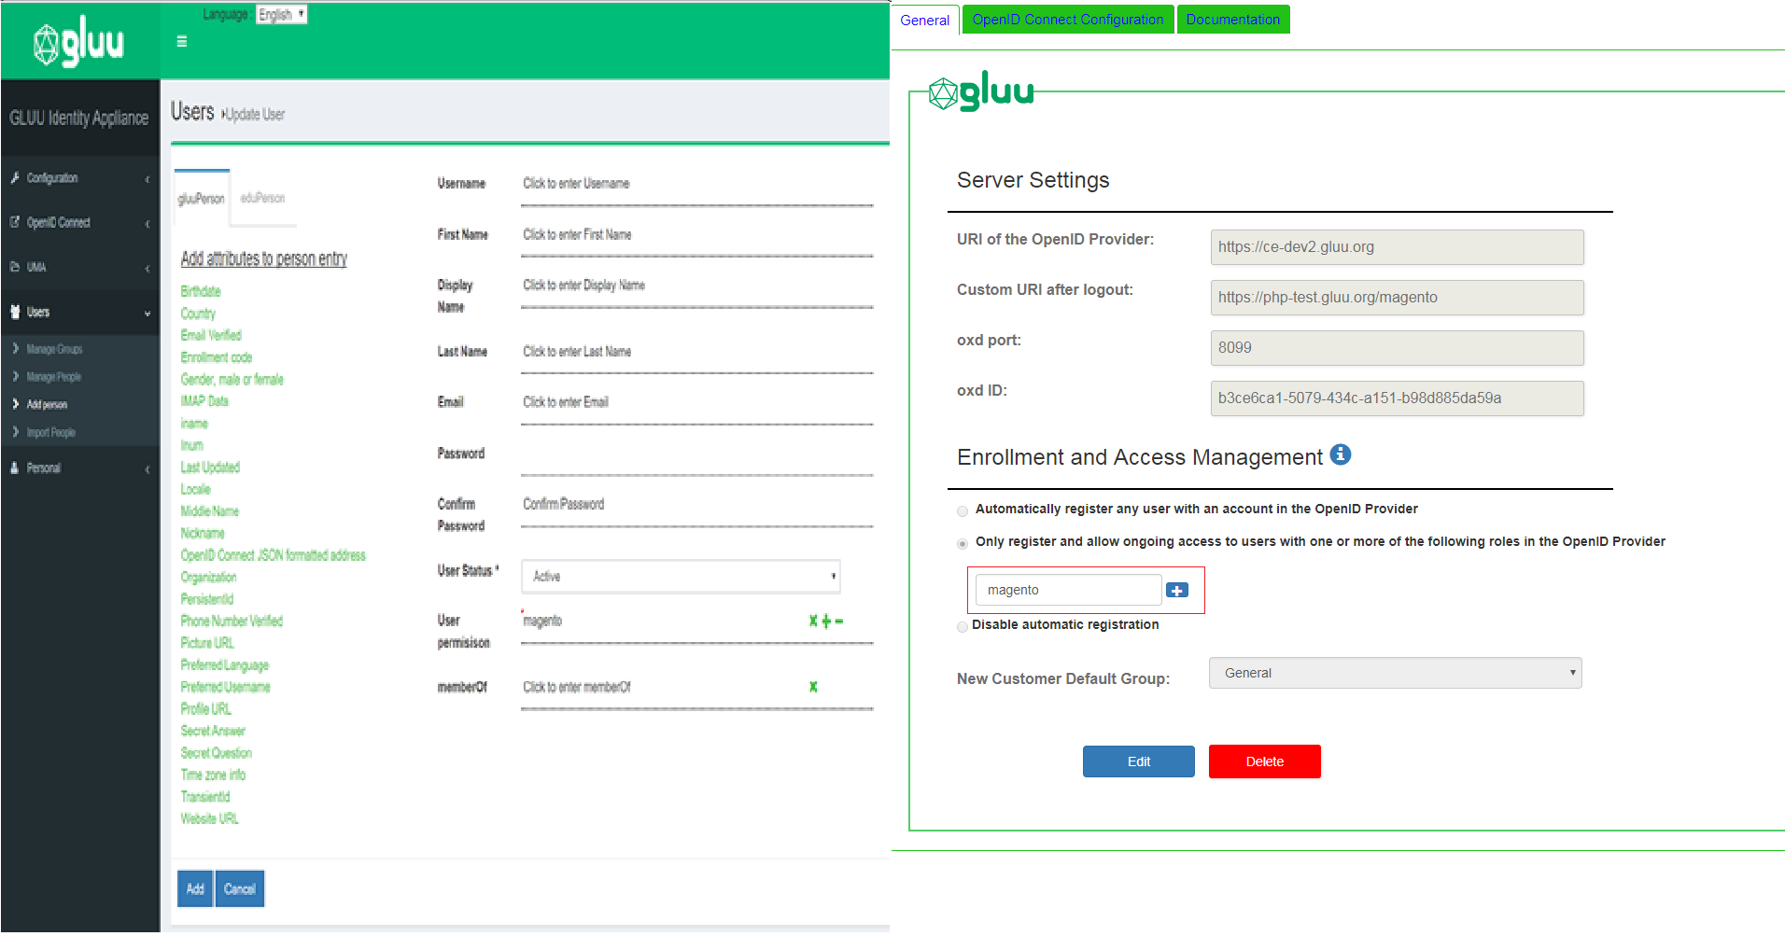The image size is (1785, 950).
Task: Remove the memberOf attribute with green X
Action: 813,687
